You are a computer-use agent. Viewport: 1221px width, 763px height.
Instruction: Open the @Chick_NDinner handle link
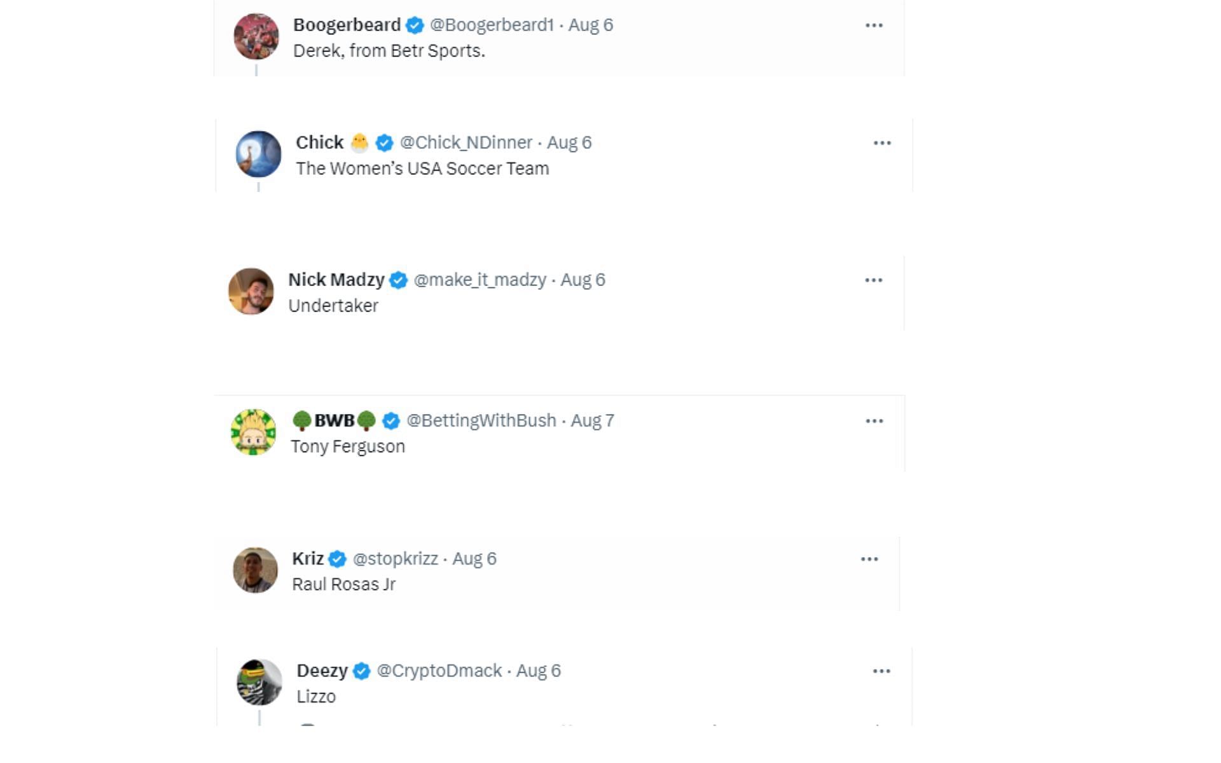(466, 142)
